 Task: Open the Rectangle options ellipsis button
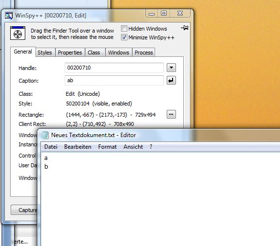click(171, 114)
